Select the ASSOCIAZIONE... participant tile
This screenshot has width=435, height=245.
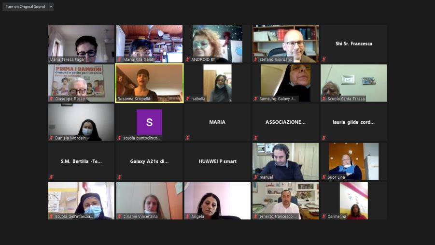pos(285,122)
